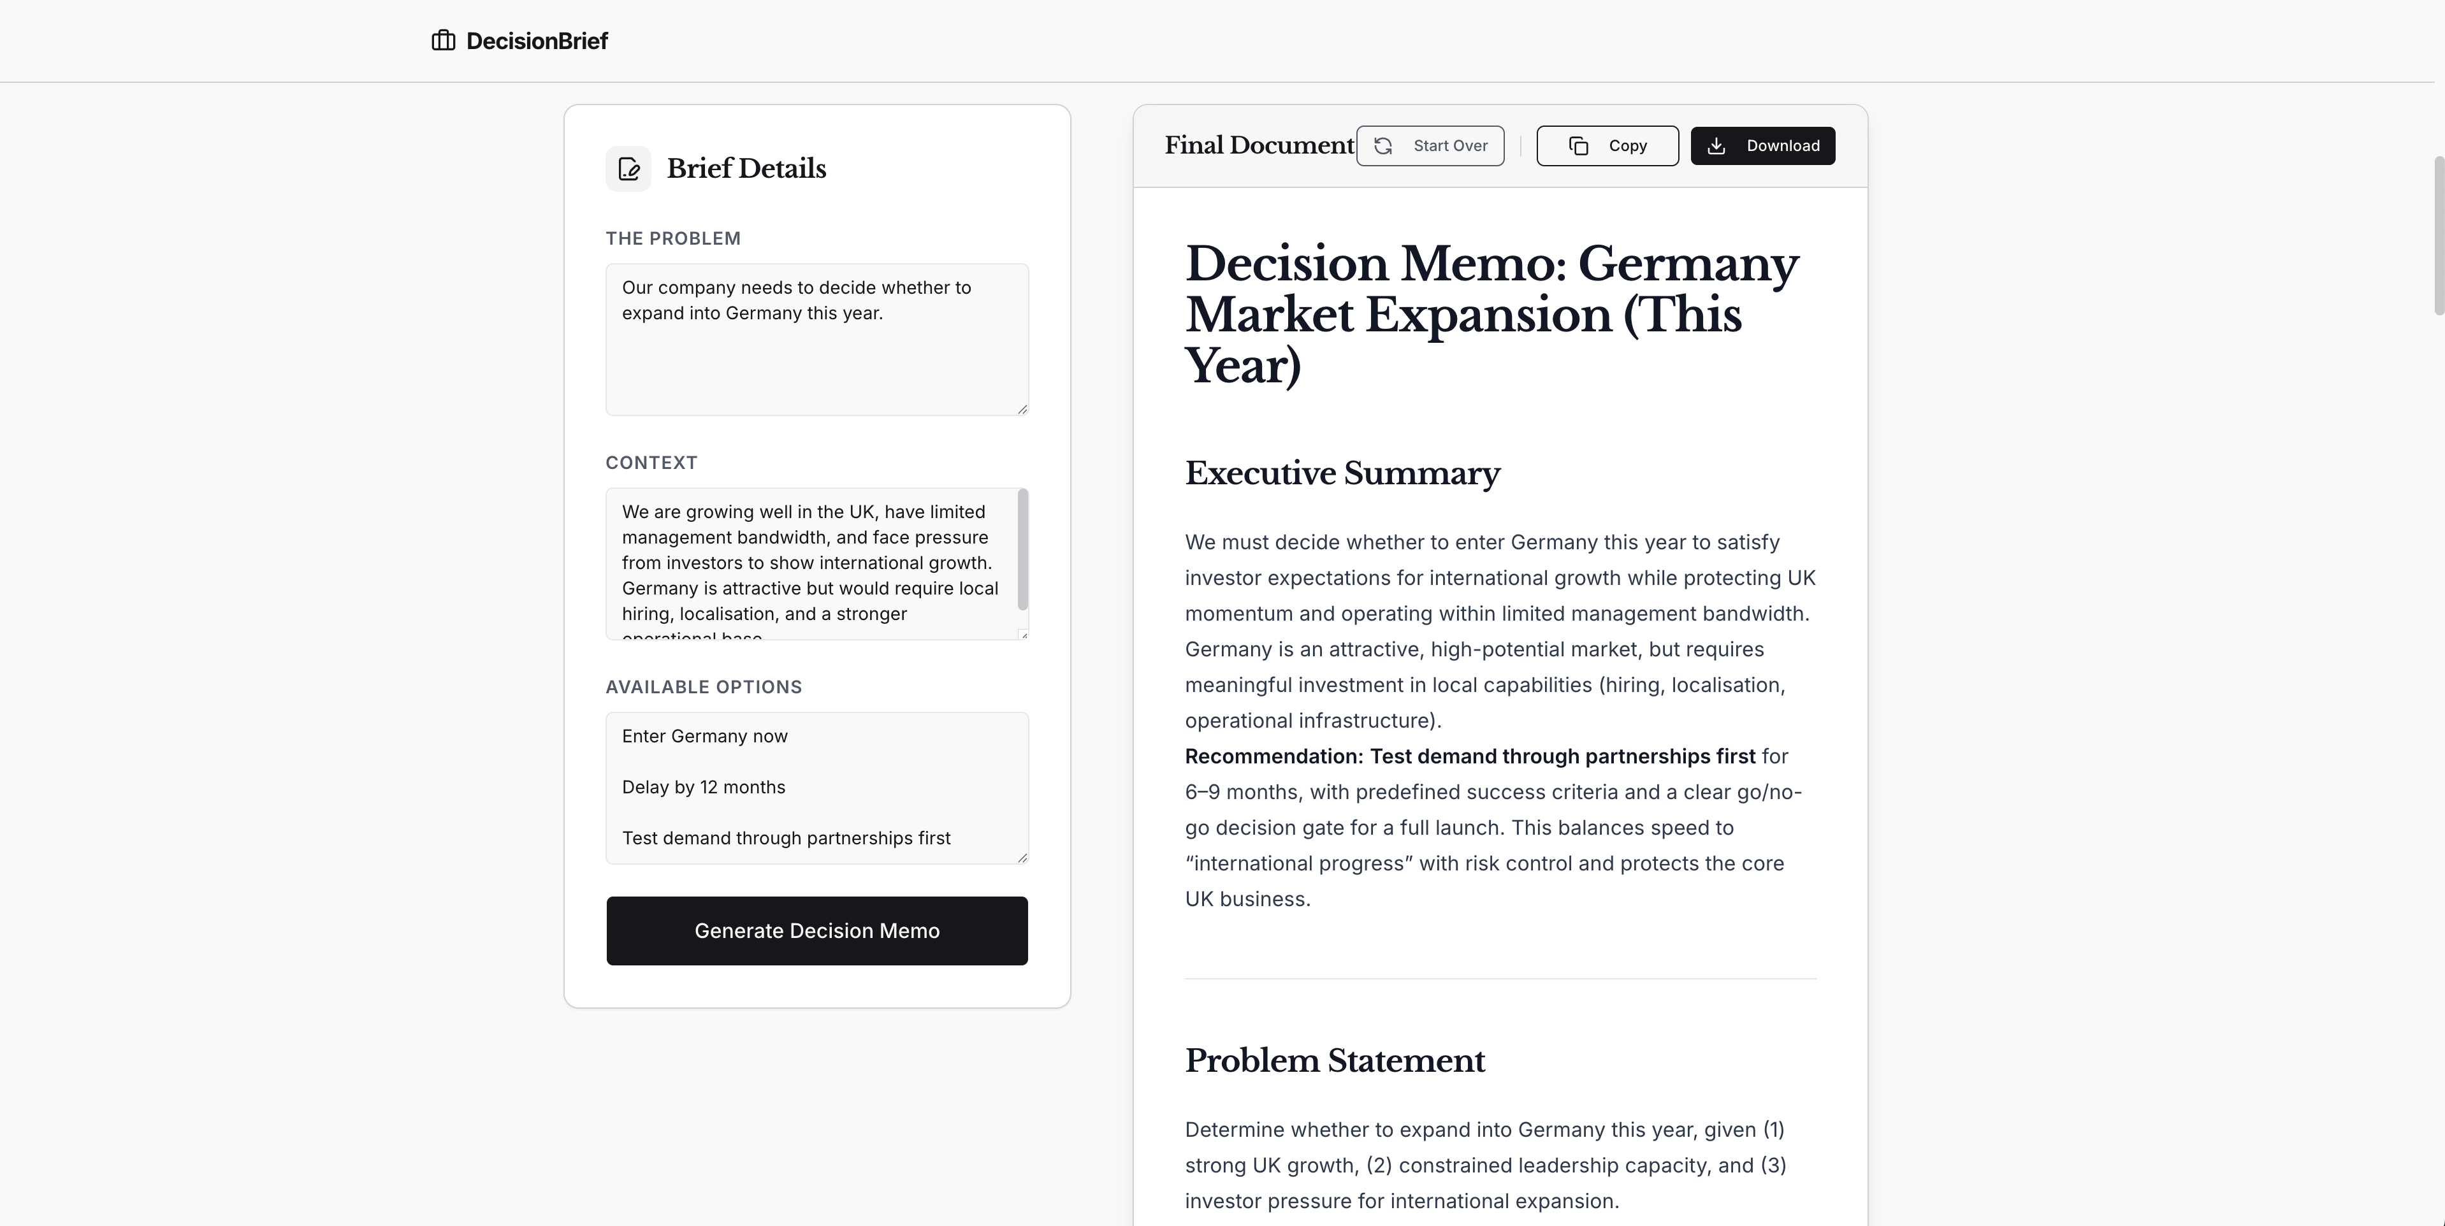Click the Start Over button

coord(1430,145)
